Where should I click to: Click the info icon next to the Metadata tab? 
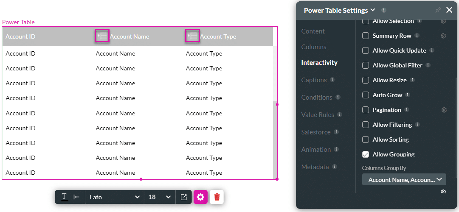[334, 166]
